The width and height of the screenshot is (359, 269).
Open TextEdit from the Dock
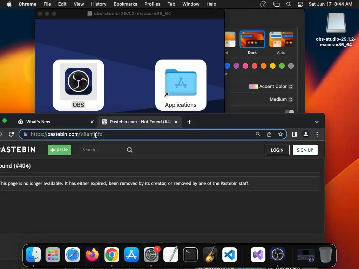[x=171, y=255]
